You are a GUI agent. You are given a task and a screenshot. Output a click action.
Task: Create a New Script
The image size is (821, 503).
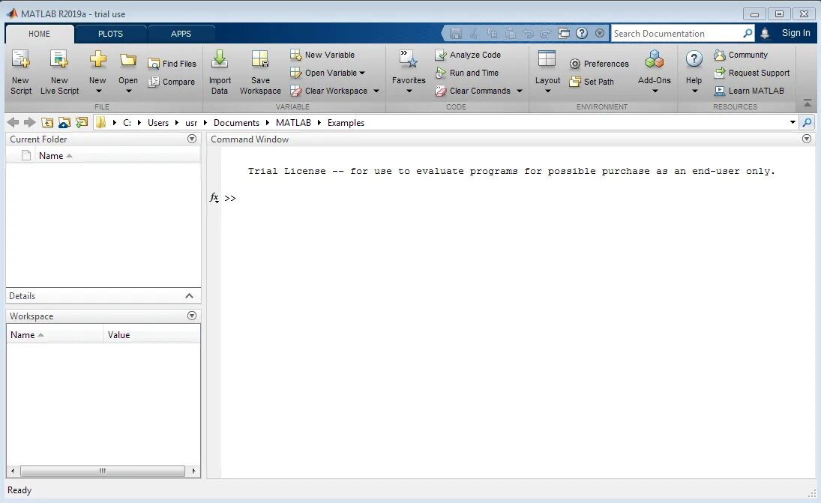(x=21, y=72)
